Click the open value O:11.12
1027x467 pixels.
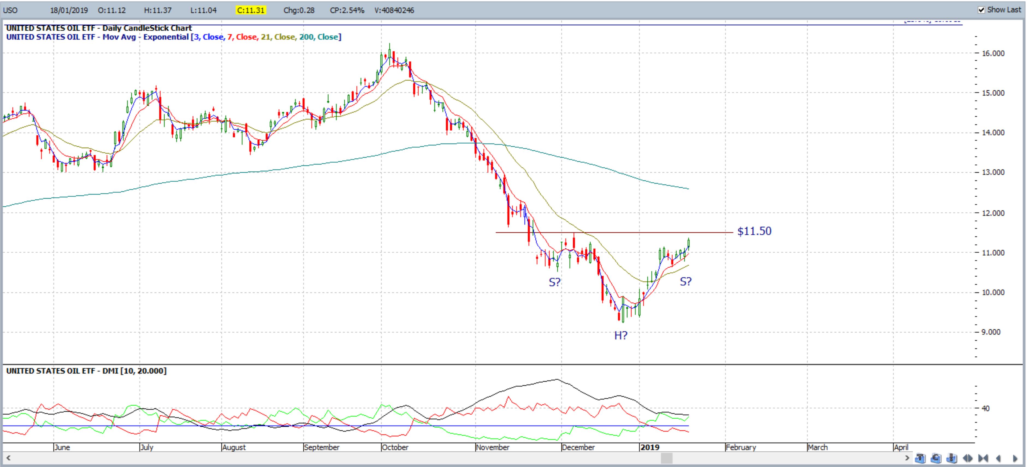click(112, 10)
